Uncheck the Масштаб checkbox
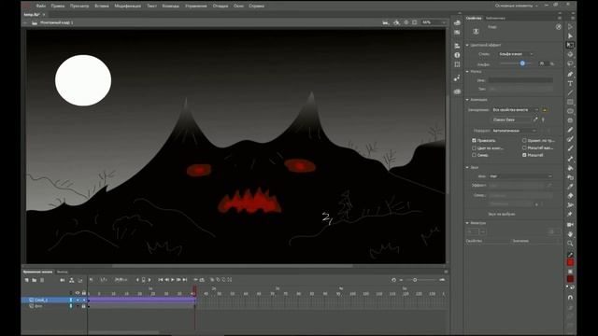The width and height of the screenshot is (598, 336). point(524,155)
